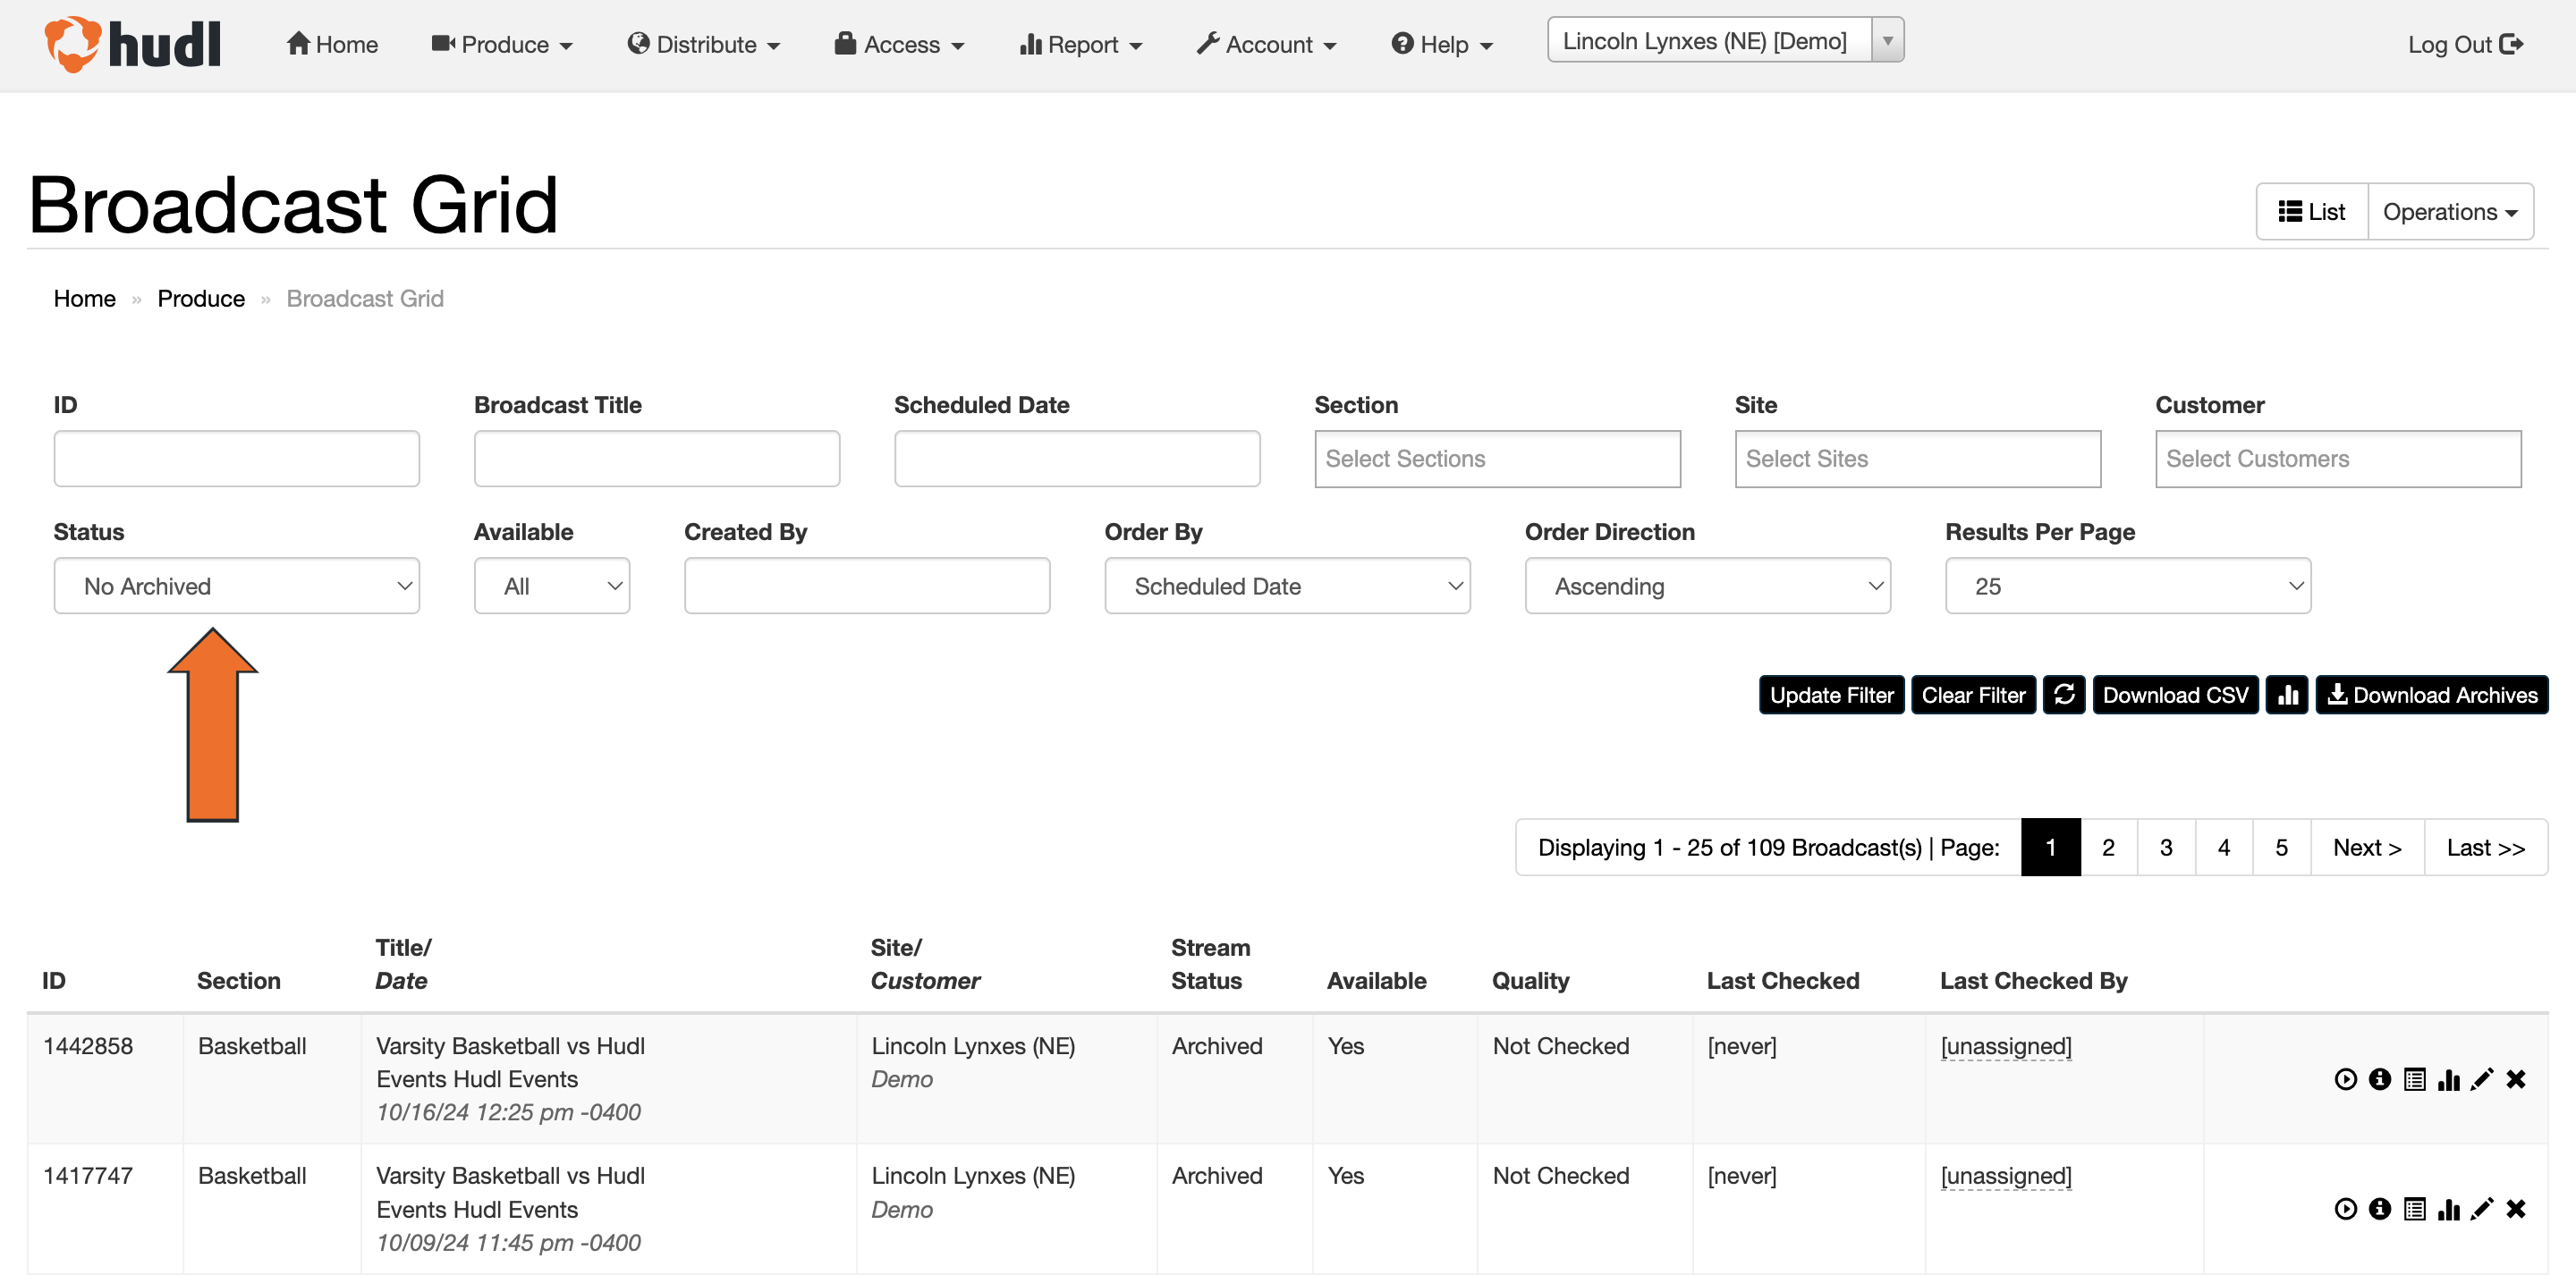Viewport: 2576px width, 1275px height.
Task: Delete broadcast 1417747 using the X icon
Action: point(2517,1209)
